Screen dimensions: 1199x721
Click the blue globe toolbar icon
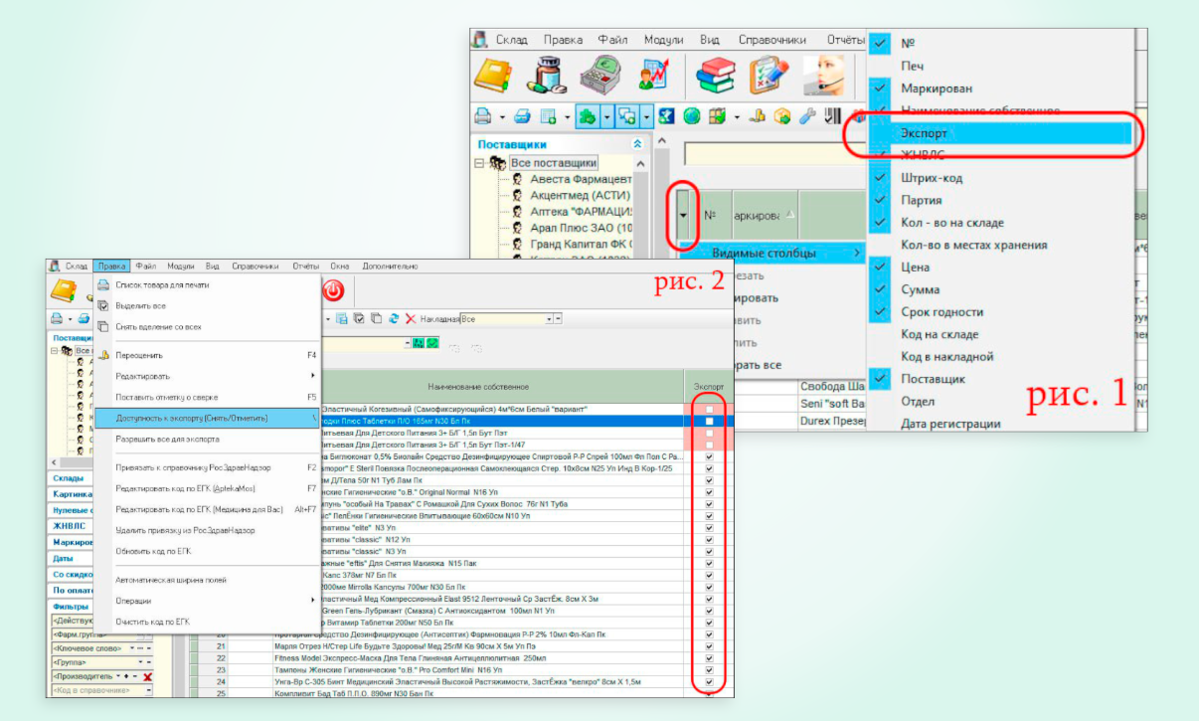[x=691, y=116]
